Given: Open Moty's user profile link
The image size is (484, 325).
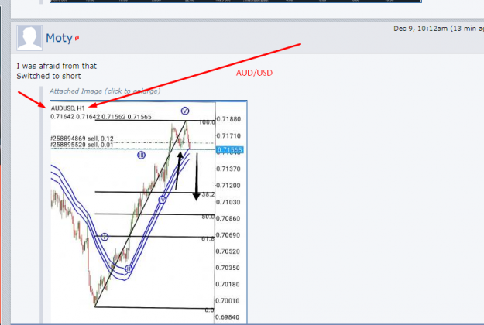Looking at the screenshot, I should coord(59,38).
